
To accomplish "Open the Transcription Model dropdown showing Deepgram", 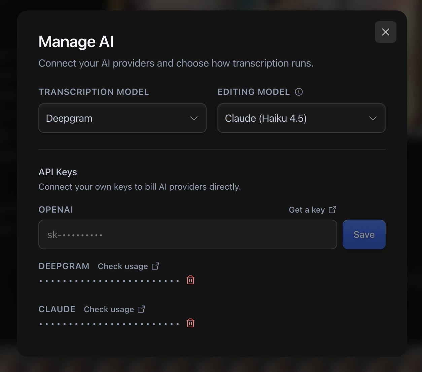I will [x=122, y=118].
